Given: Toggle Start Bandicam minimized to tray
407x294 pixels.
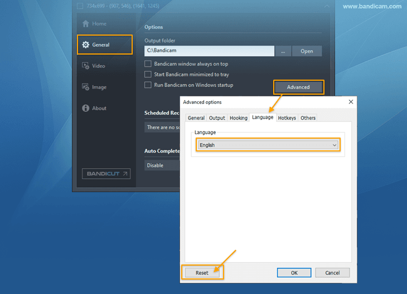Looking at the screenshot, I should pyautogui.click(x=148, y=75).
